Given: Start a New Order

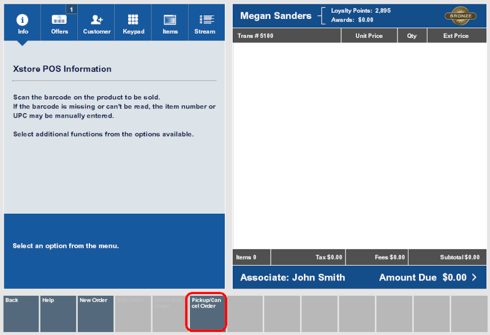Looking at the screenshot, I should click(96, 314).
